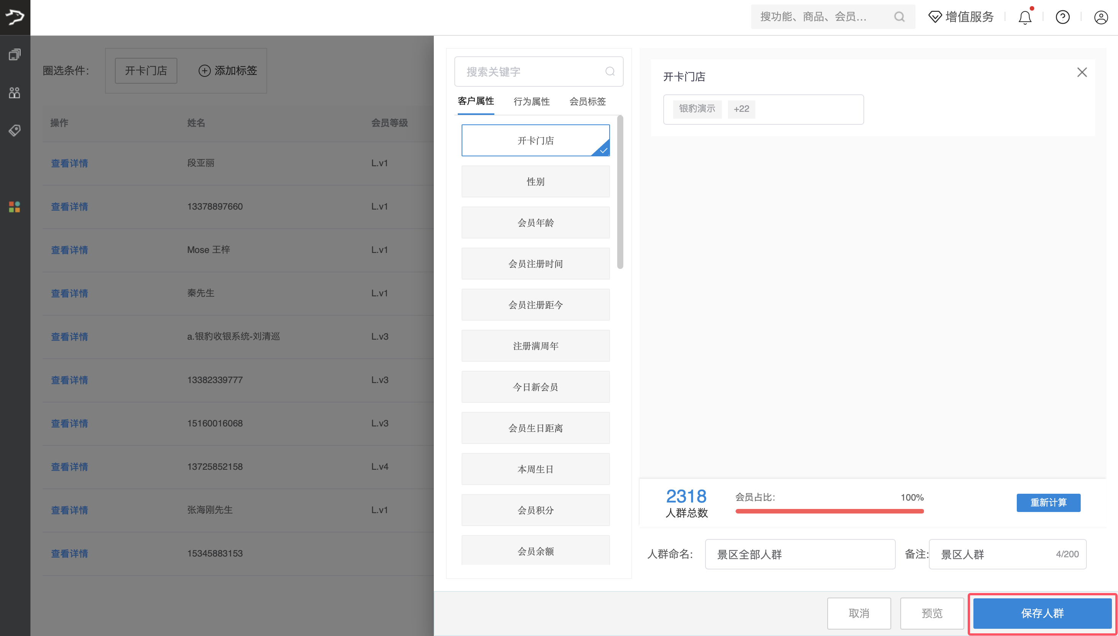The image size is (1118, 636).
Task: Click the search magnifier icon in top bar
Action: coord(898,17)
